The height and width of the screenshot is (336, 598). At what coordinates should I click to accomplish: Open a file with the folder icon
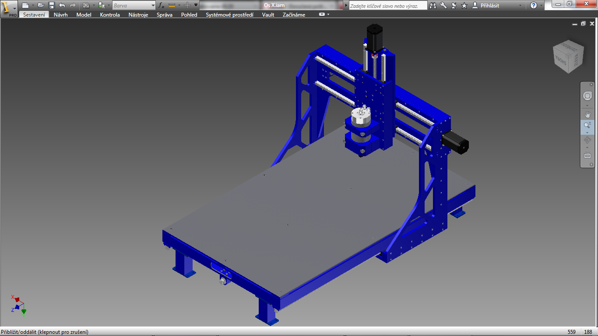(41, 5)
